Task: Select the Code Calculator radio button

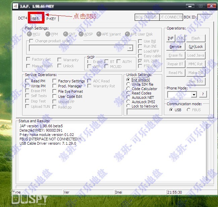Action: pos(128,89)
